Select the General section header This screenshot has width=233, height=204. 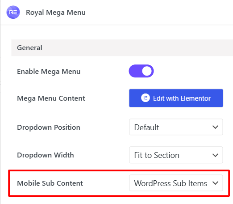(122, 48)
